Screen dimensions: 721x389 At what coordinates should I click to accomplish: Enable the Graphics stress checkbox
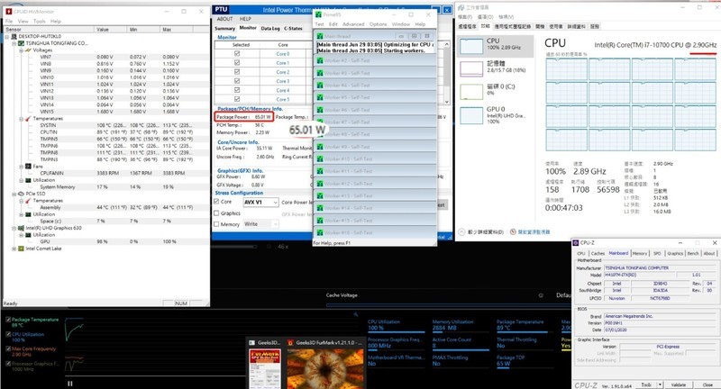click(x=217, y=213)
